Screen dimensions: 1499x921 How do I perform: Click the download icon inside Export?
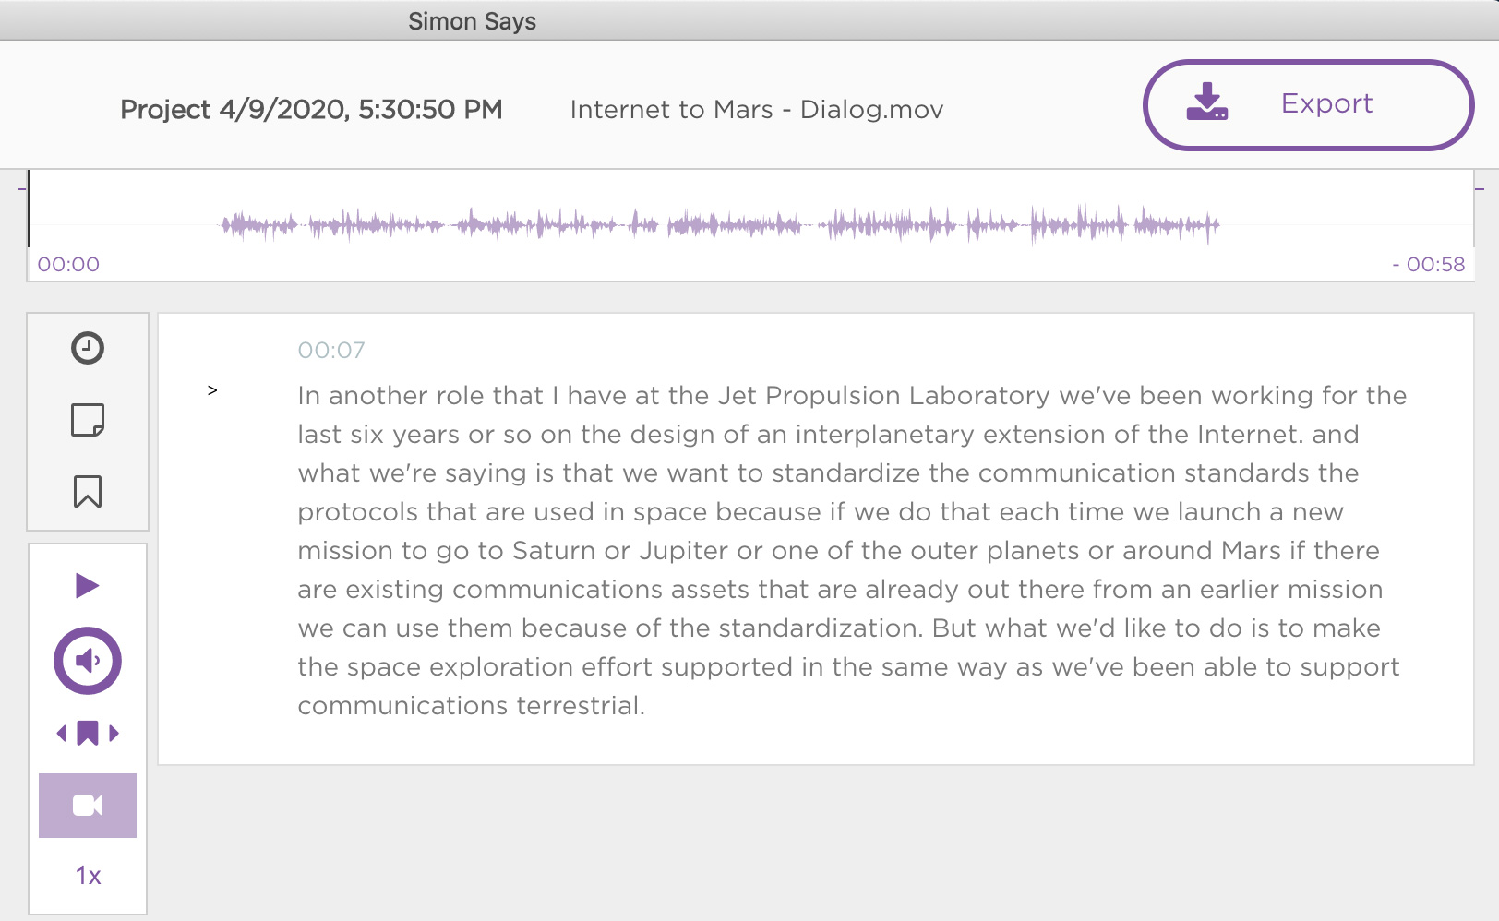1207,102
